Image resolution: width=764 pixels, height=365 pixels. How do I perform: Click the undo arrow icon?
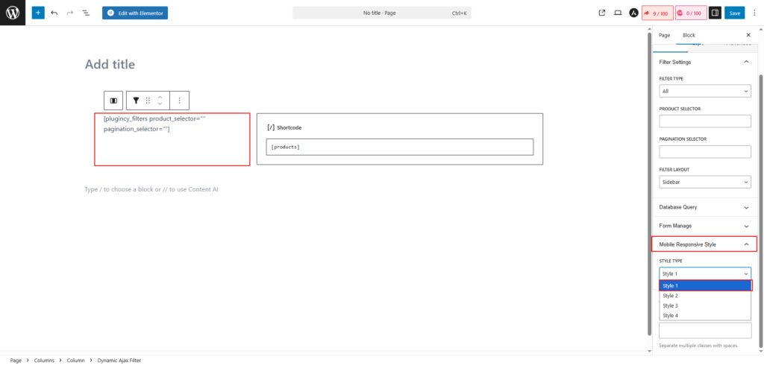point(54,13)
